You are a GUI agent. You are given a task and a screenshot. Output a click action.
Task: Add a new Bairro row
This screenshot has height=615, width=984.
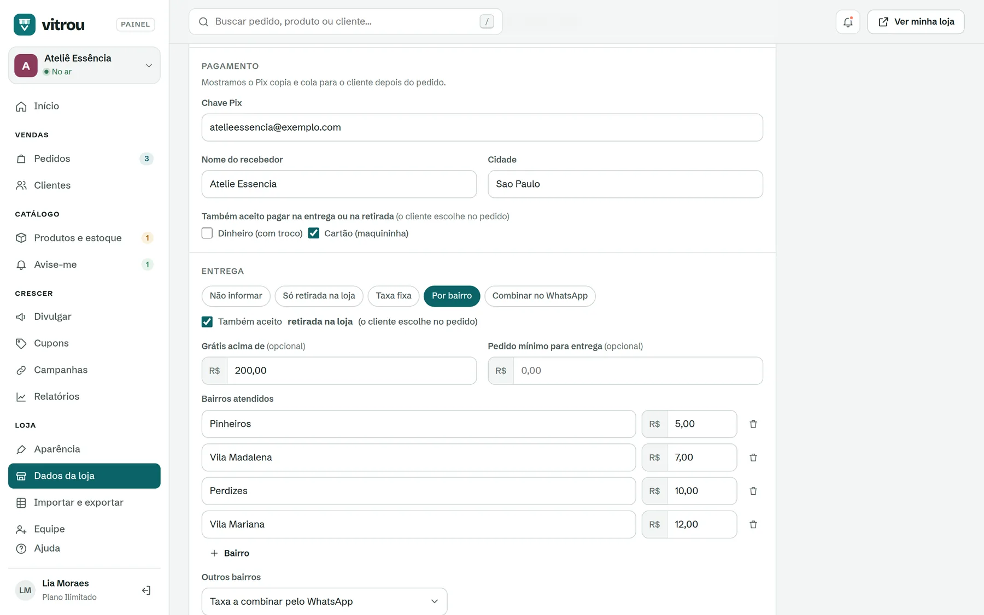pos(230,553)
